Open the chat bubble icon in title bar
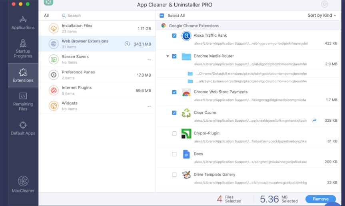Viewport: 345px width, 206px height. 325,4
